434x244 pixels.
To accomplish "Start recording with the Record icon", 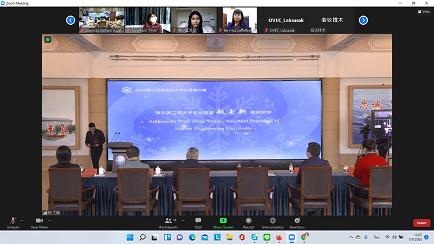I will [249, 220].
